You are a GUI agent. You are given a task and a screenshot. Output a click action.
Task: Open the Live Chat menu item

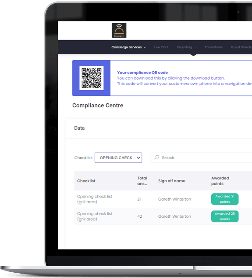[x=161, y=47]
